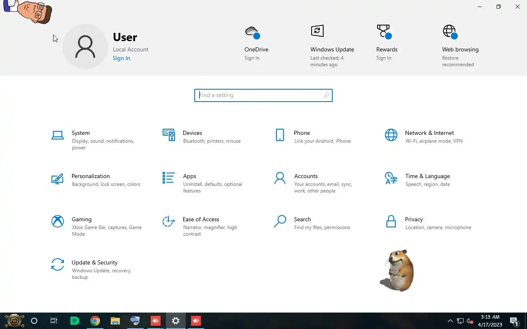Click Sign In under Rewards
The height and width of the screenshot is (329, 527).
(384, 58)
